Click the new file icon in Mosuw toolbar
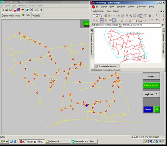The width and height of the screenshot is (167, 146). [3, 10]
